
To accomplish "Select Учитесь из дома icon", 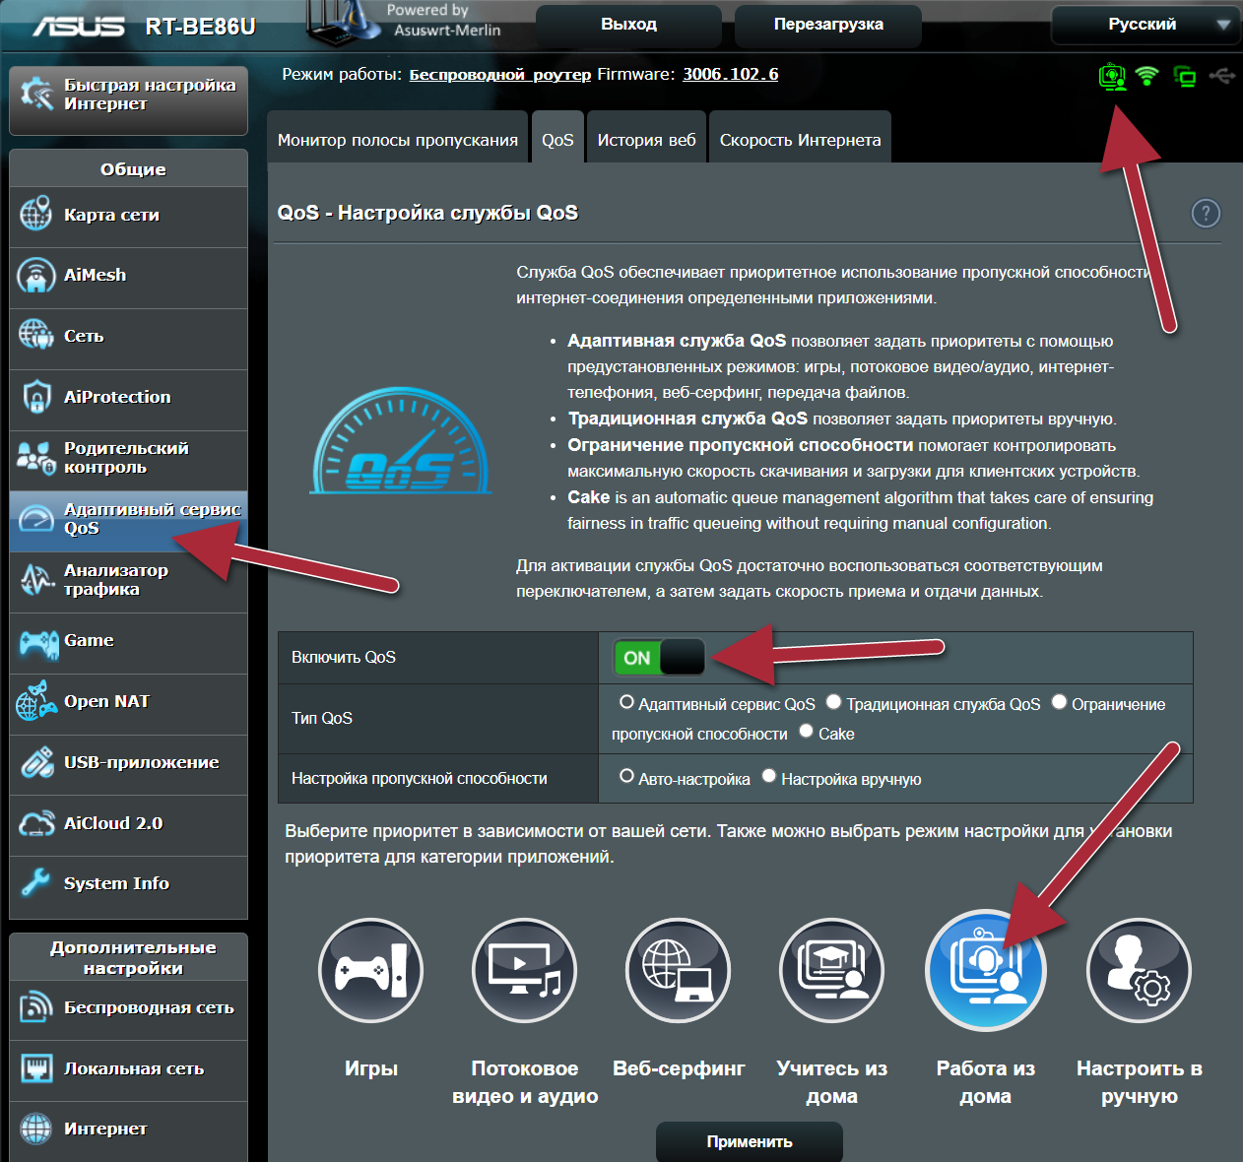I will [x=831, y=971].
